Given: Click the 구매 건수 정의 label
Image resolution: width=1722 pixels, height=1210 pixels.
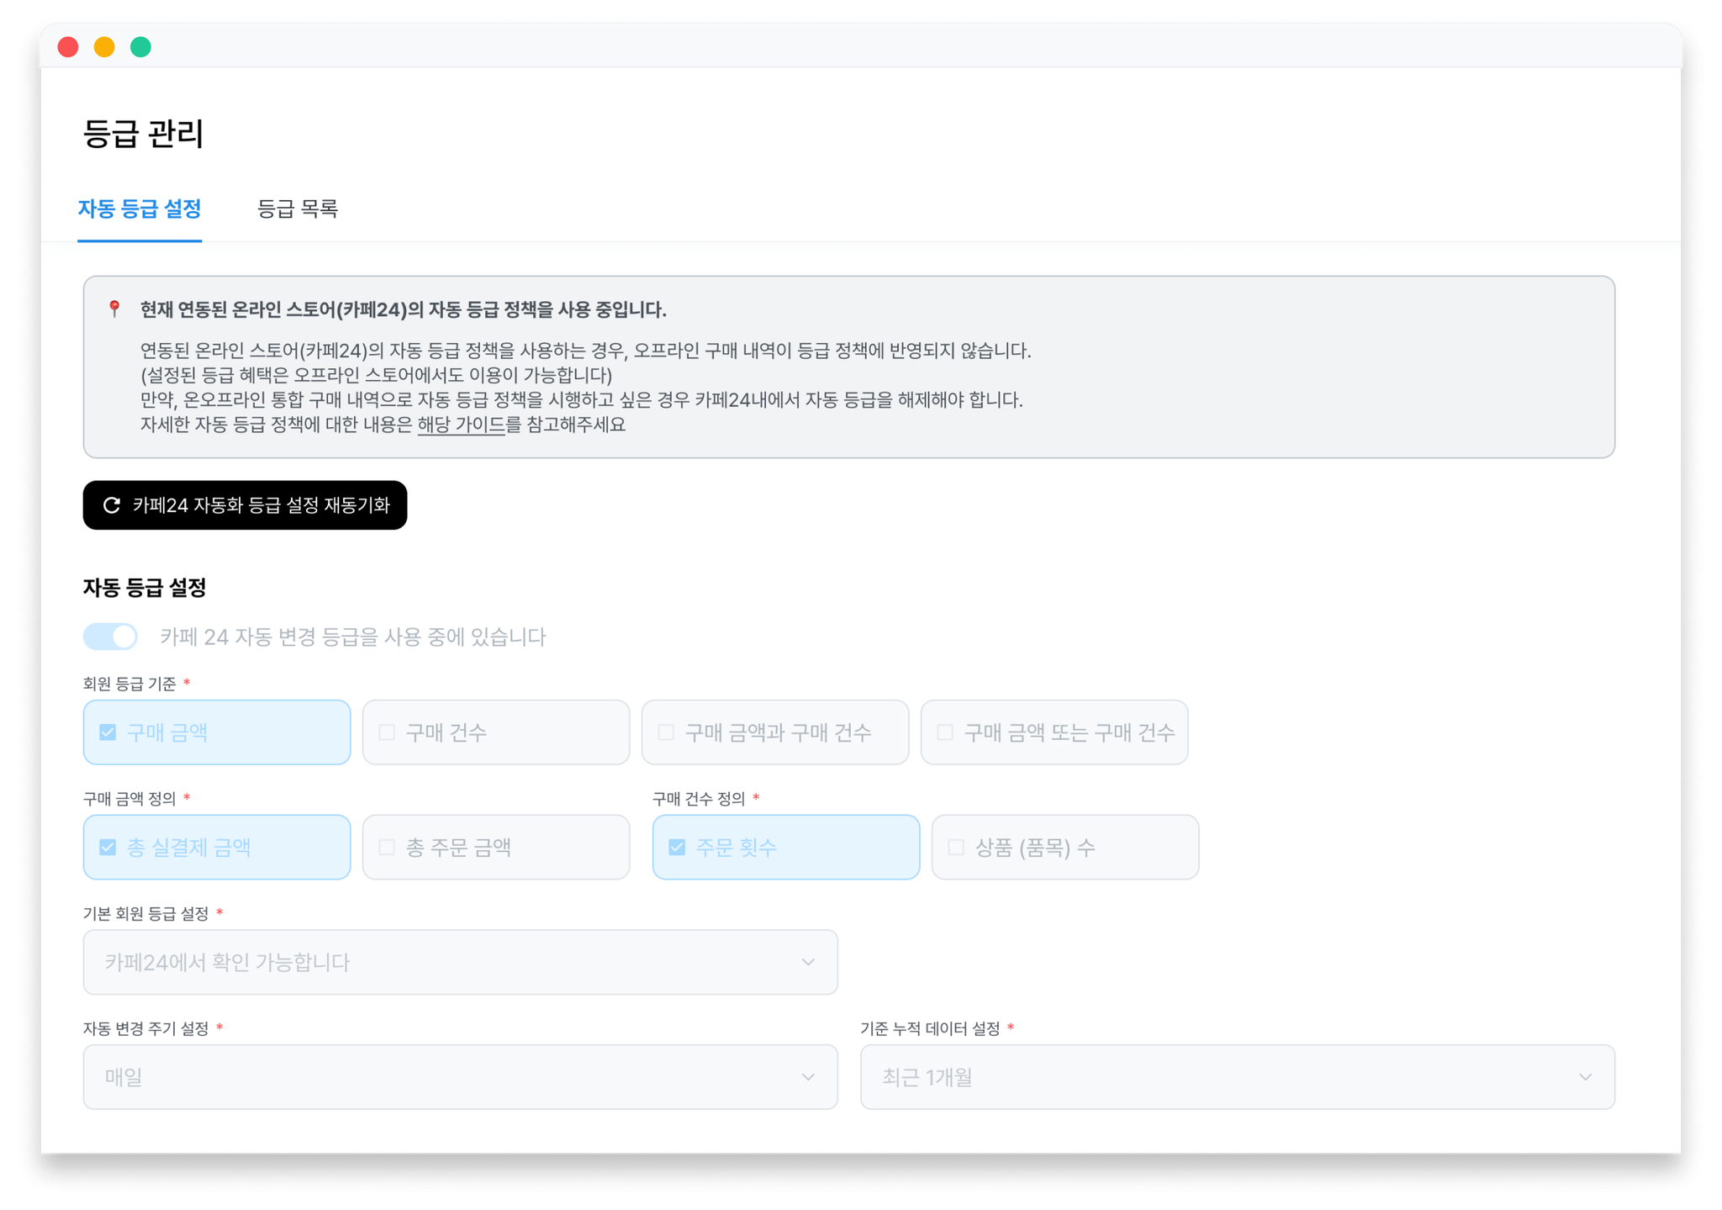Looking at the screenshot, I should coord(699,799).
